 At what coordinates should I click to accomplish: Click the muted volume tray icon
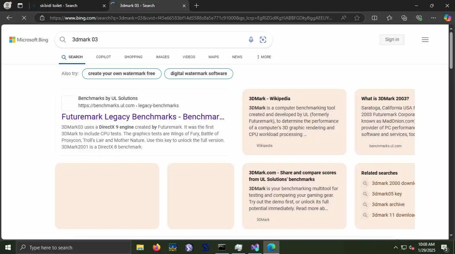[412, 247]
